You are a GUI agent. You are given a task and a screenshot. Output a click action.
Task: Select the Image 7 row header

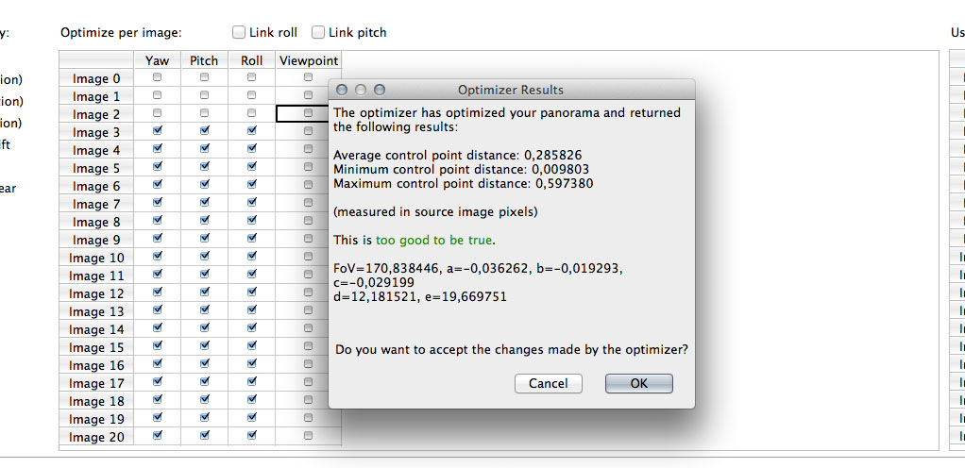coord(96,204)
